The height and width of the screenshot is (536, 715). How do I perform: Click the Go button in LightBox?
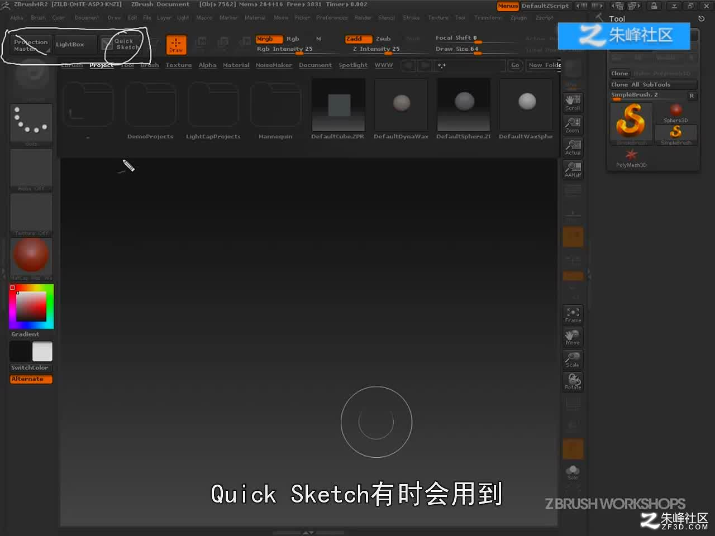click(x=515, y=65)
